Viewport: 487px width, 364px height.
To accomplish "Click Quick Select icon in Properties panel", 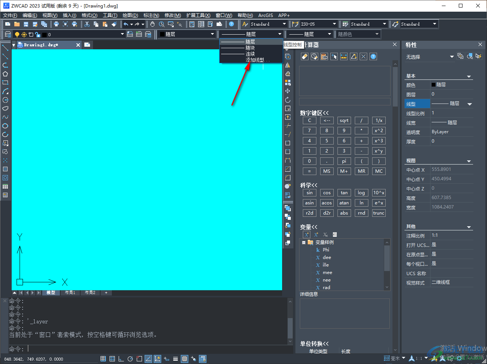I will (479, 56).
